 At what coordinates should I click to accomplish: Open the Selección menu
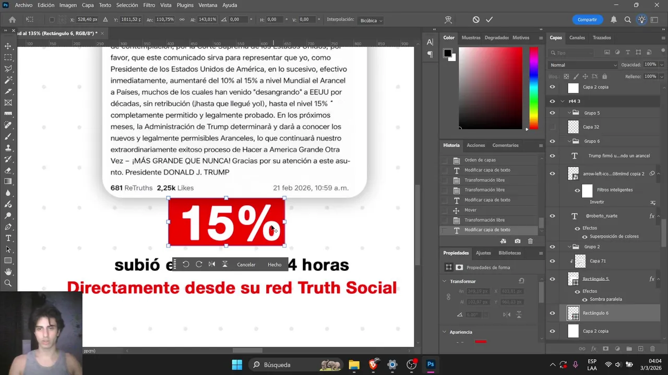click(x=127, y=5)
